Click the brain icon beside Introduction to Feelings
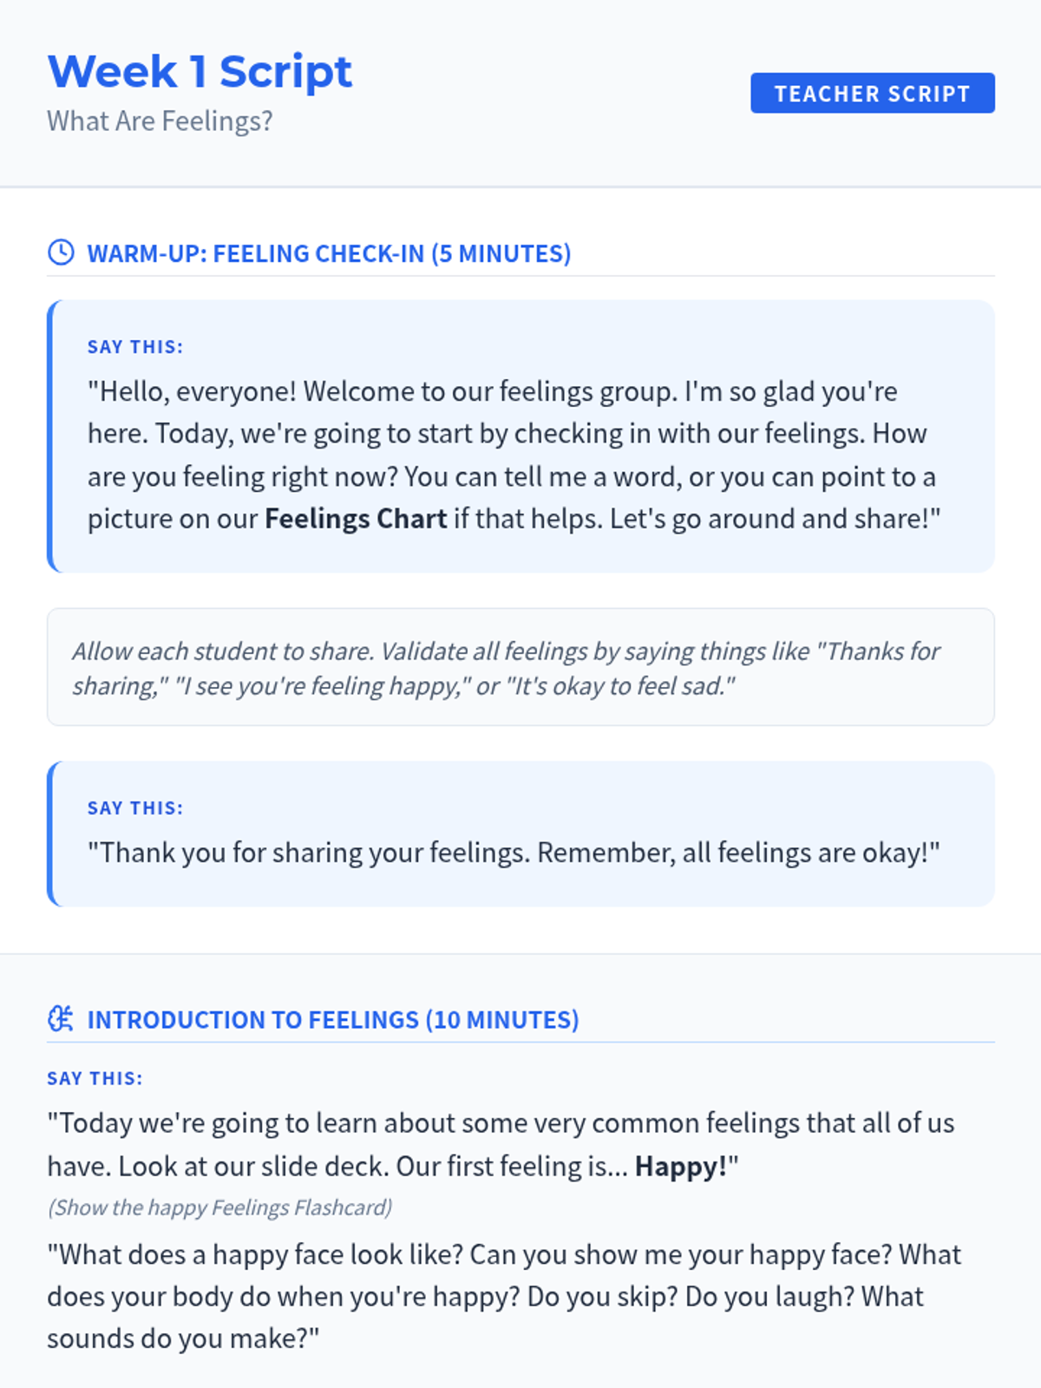Viewport: 1041px width, 1388px height. coord(61,1018)
